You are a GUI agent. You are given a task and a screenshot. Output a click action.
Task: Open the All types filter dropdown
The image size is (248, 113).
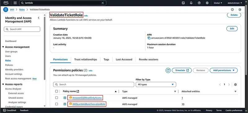point(156,85)
